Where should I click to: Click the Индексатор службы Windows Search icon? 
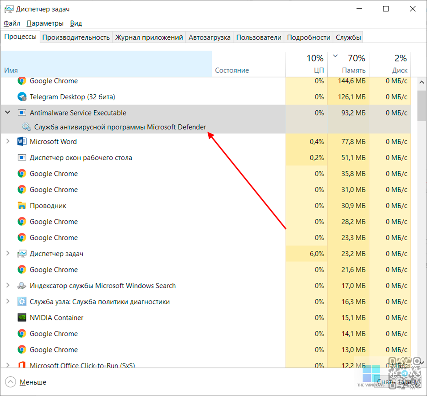(22, 286)
